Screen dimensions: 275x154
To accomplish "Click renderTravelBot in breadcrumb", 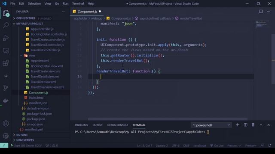I will point(191,18).
